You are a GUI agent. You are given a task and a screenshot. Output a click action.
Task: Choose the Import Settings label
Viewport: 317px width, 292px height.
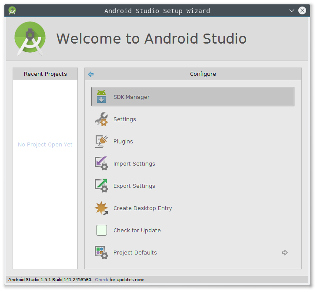click(x=134, y=164)
